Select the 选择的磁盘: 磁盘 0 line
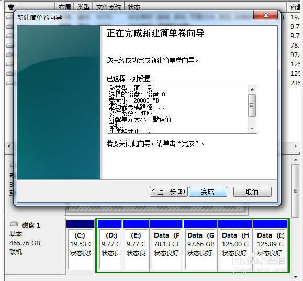This screenshot has width=303, height=281. [x=137, y=95]
